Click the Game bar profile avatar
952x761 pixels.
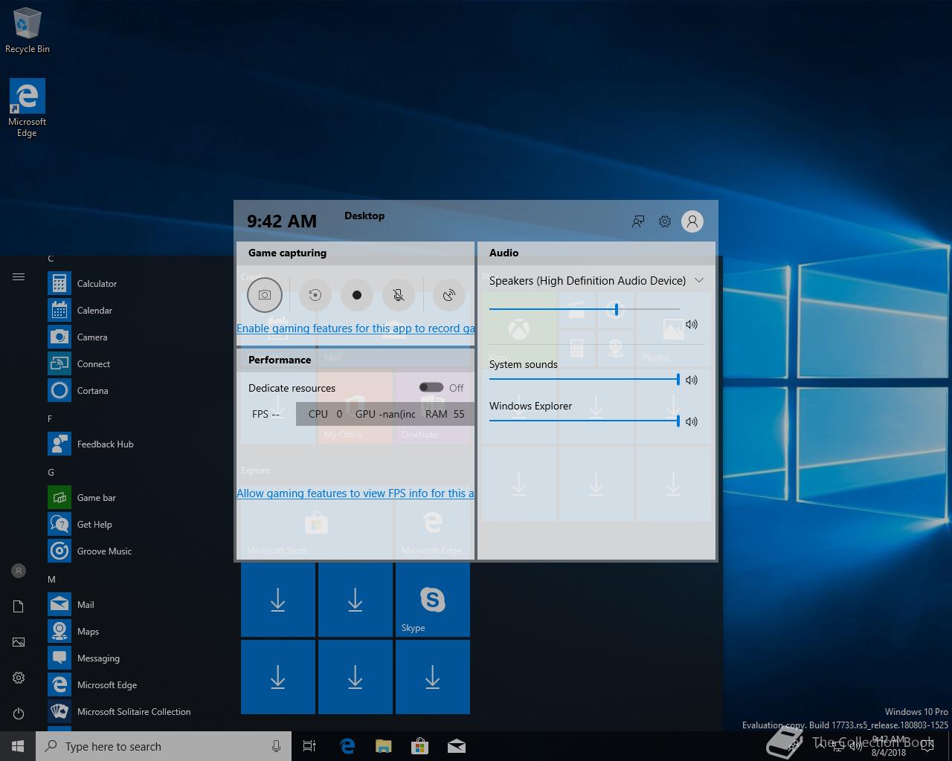point(692,221)
